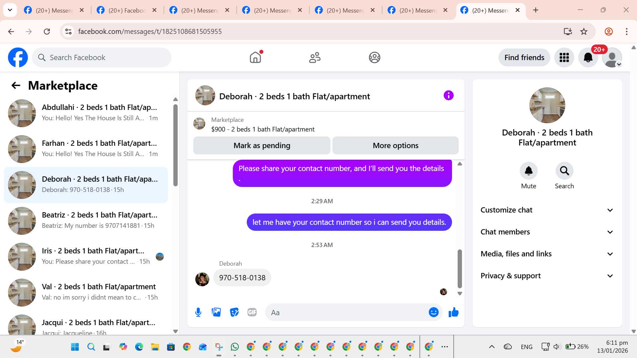Open the Friends icon in top navigation
The height and width of the screenshot is (358, 637).
(x=315, y=57)
